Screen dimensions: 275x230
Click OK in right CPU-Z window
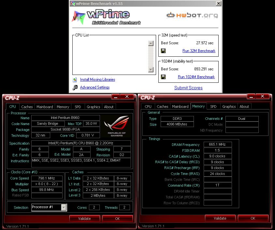tap(253, 218)
